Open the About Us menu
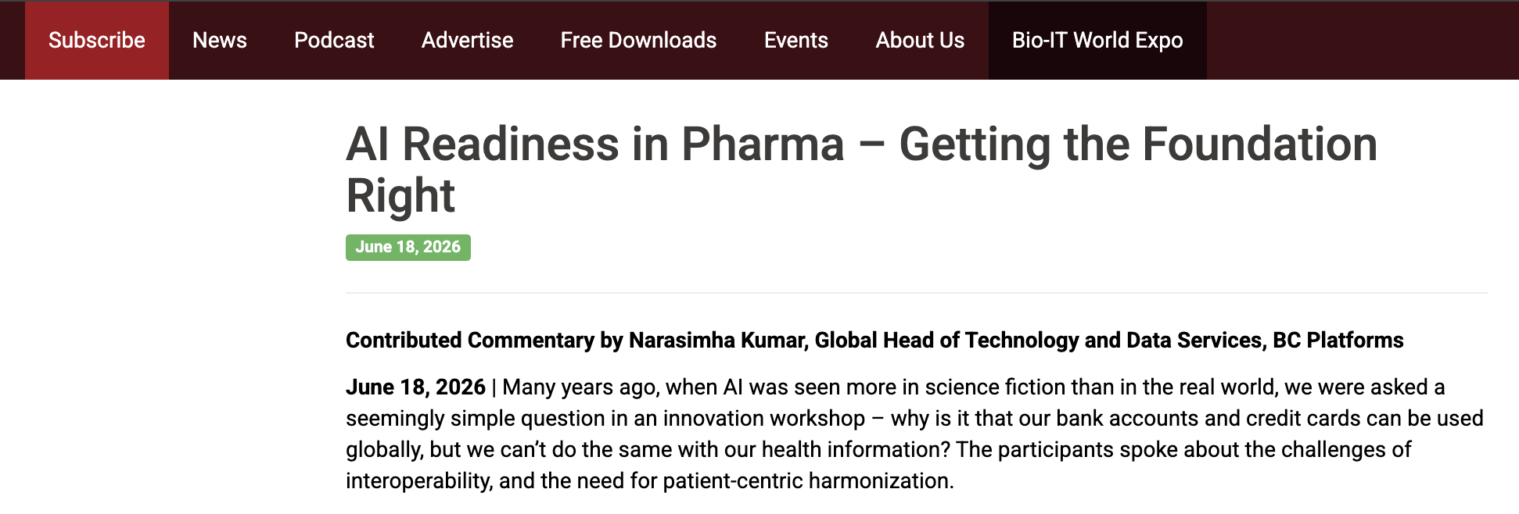Screen dimensions: 1519x514 point(920,41)
